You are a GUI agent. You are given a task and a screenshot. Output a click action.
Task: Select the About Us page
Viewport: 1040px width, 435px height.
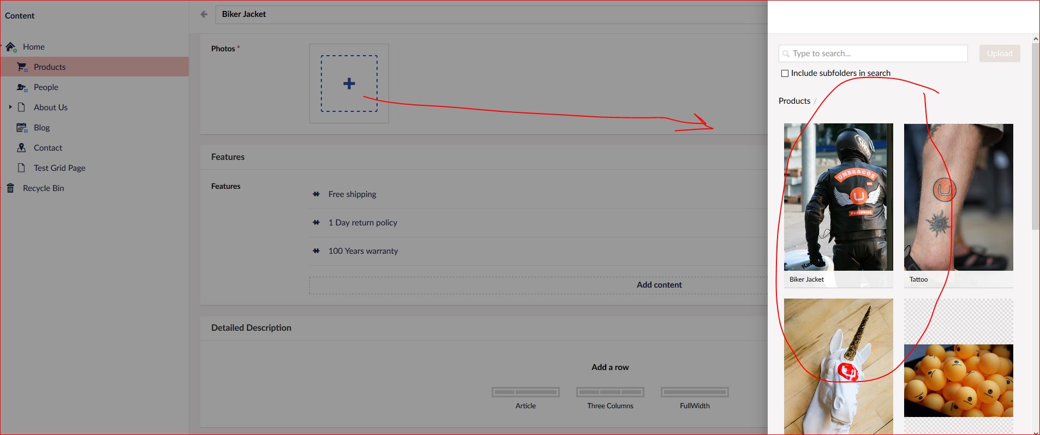[51, 108]
